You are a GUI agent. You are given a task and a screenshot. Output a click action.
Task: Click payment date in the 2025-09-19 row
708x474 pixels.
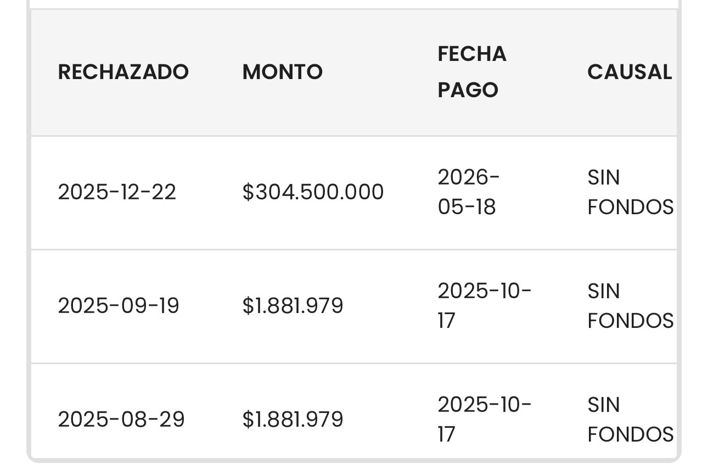pos(485,306)
